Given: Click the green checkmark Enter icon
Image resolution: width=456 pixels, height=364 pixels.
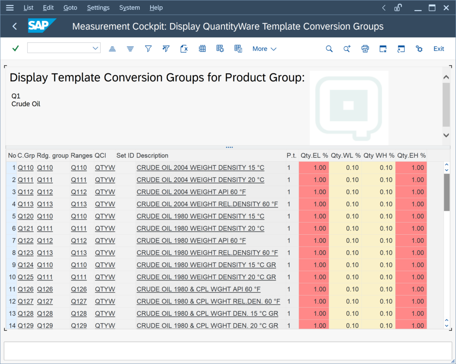Looking at the screenshot, I should pyautogui.click(x=16, y=48).
